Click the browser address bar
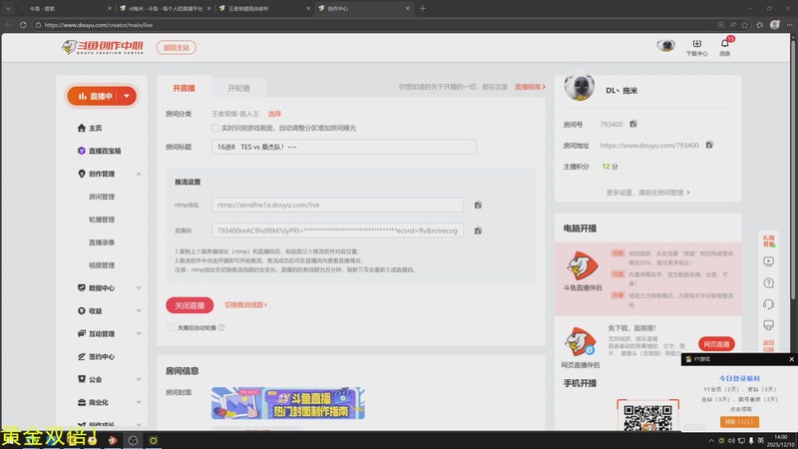 377,24
